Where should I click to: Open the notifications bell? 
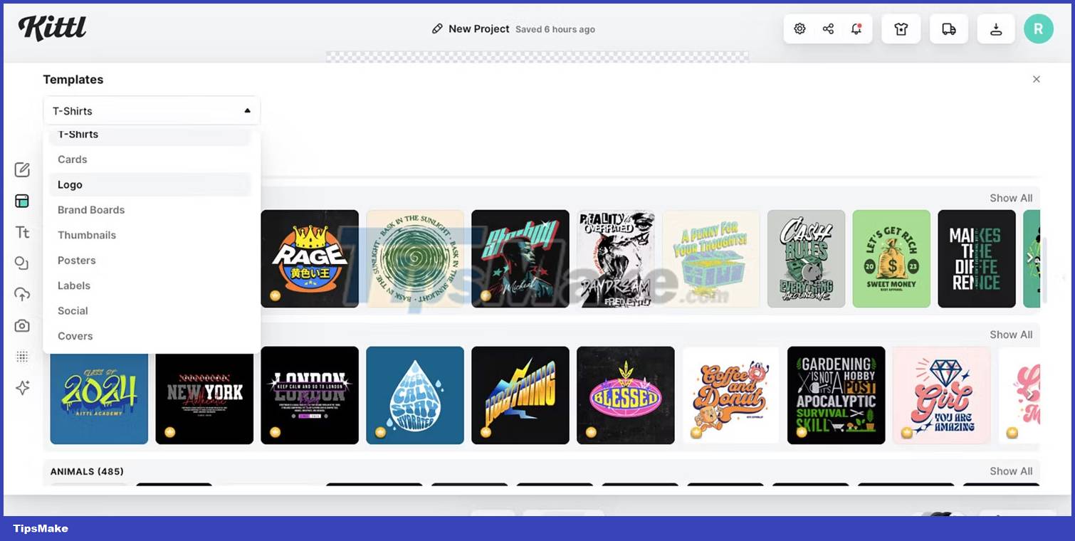tap(856, 29)
